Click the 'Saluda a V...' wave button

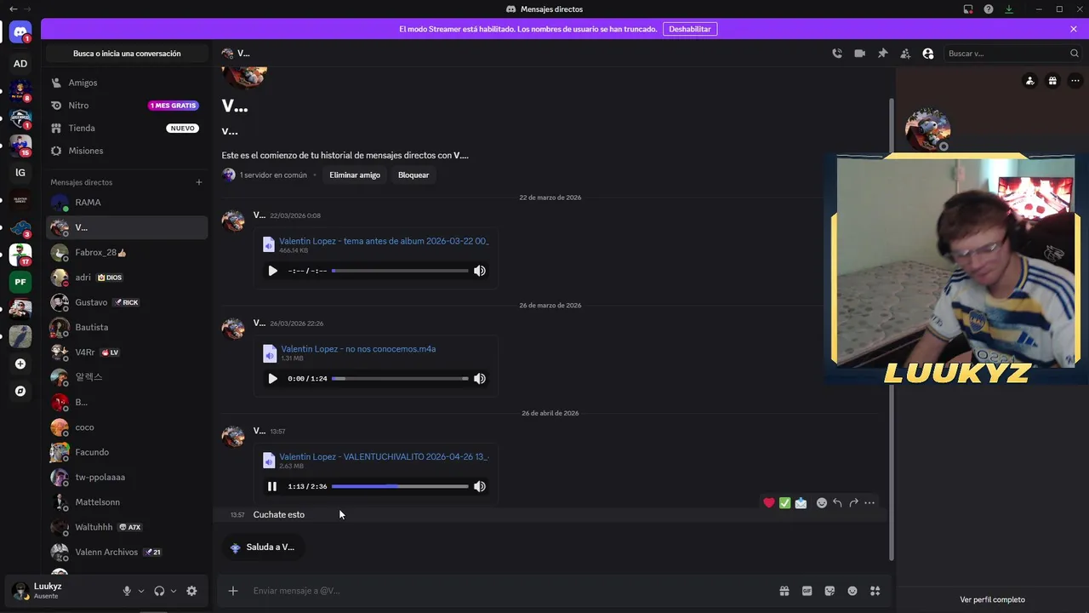click(263, 547)
